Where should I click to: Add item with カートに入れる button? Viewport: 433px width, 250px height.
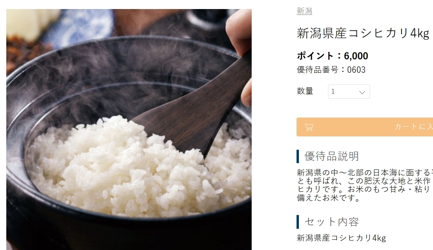click(x=365, y=127)
